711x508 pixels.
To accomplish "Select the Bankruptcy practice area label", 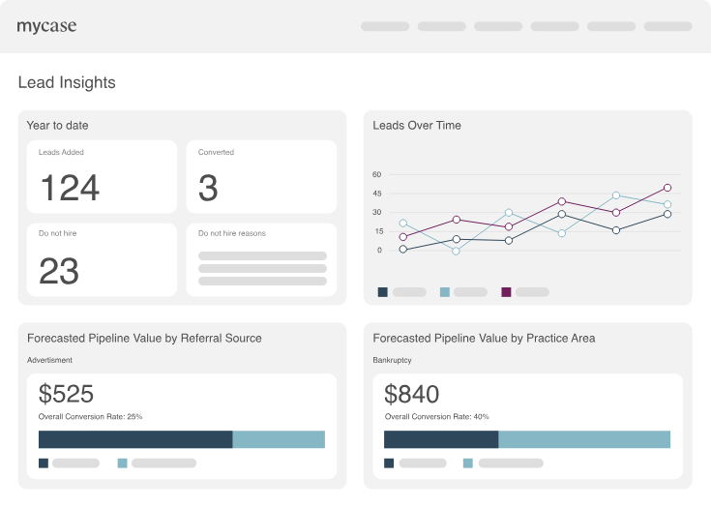I will tap(392, 360).
